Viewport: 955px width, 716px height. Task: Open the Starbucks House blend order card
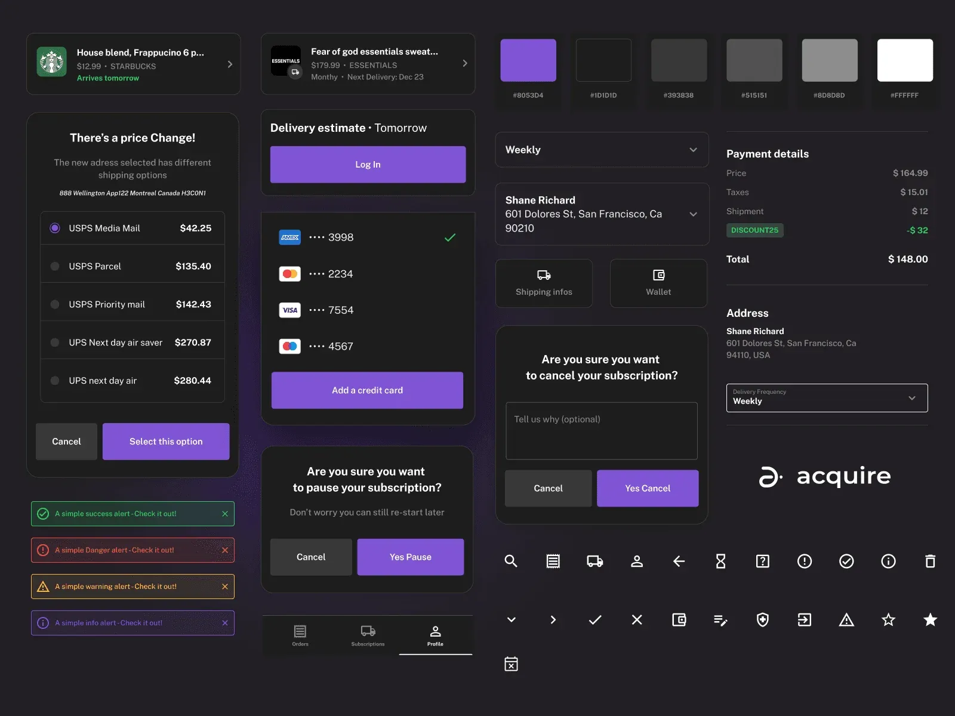pos(134,64)
